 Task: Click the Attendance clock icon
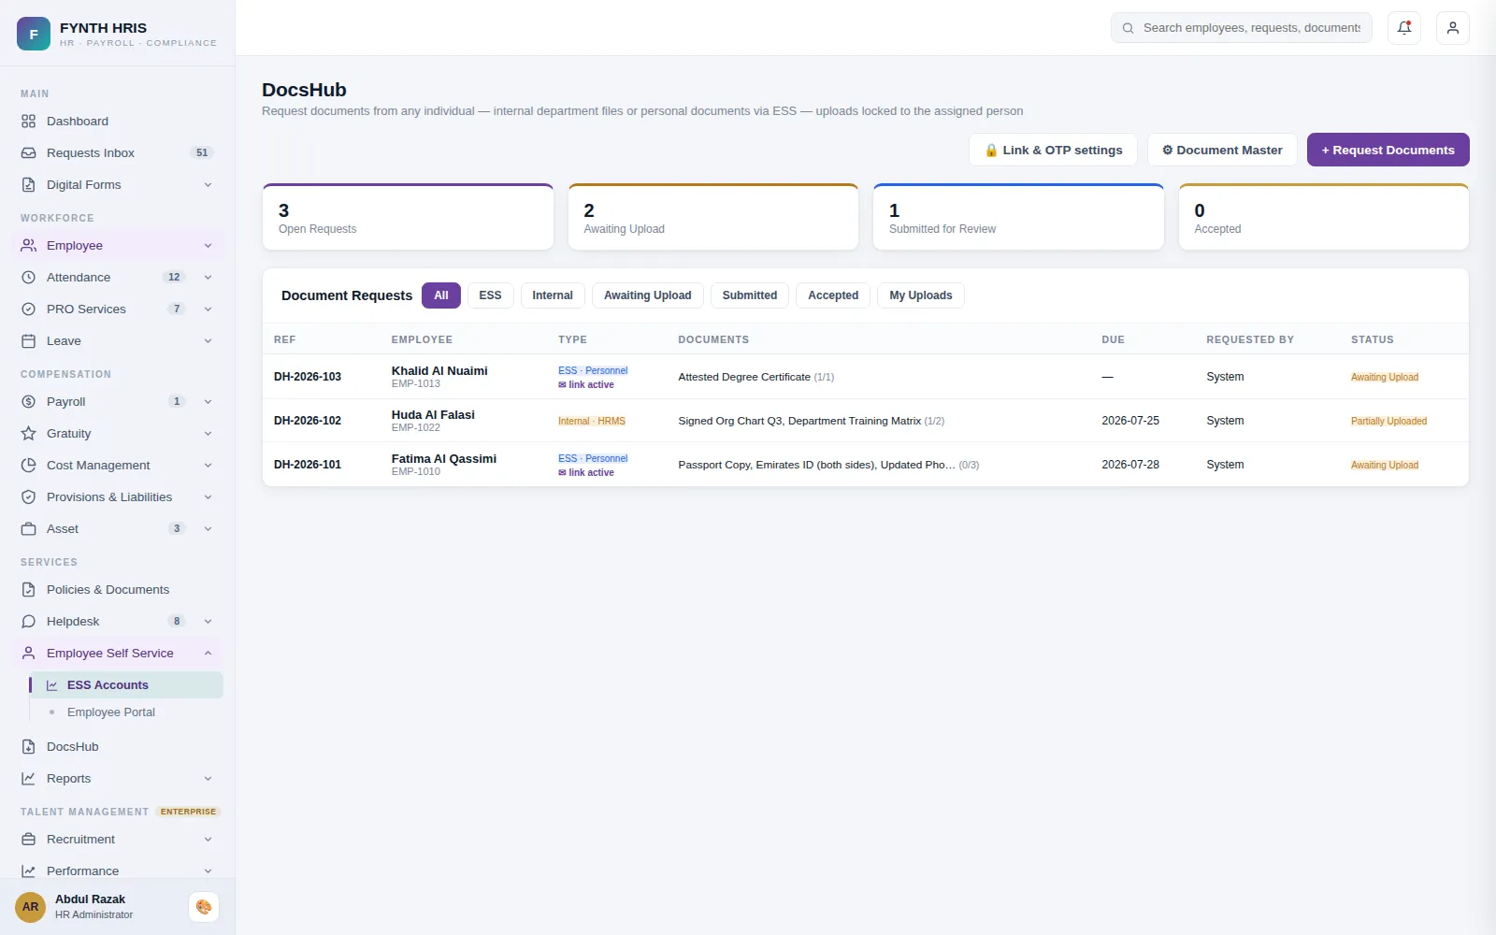coord(29,278)
